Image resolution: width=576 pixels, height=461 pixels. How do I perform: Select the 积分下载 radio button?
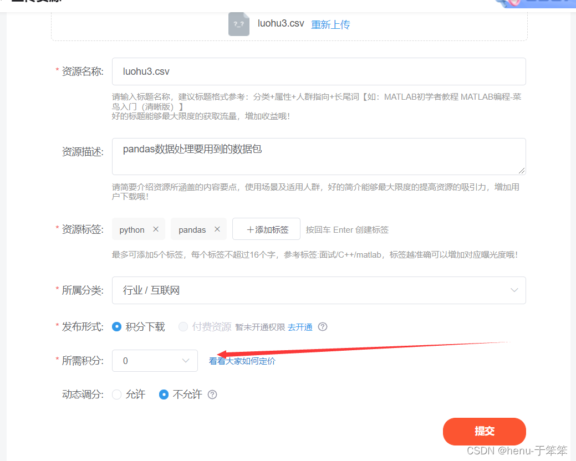click(x=117, y=327)
